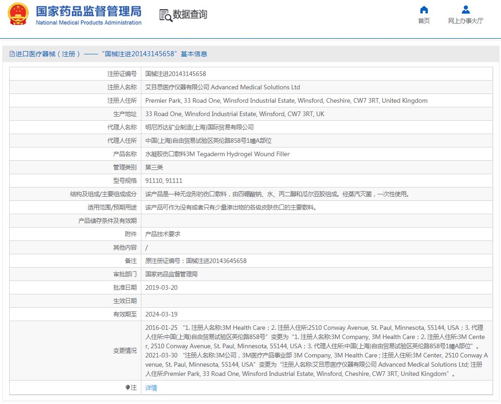Click the 2021-03-30 change record text
501x404 pixels.
[x=316, y=365]
